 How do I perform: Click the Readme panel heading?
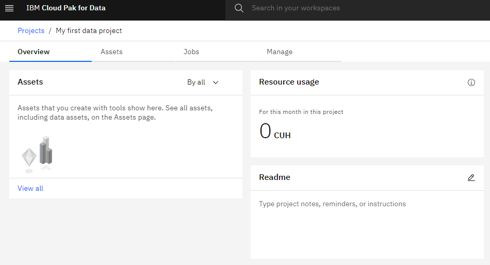[274, 177]
